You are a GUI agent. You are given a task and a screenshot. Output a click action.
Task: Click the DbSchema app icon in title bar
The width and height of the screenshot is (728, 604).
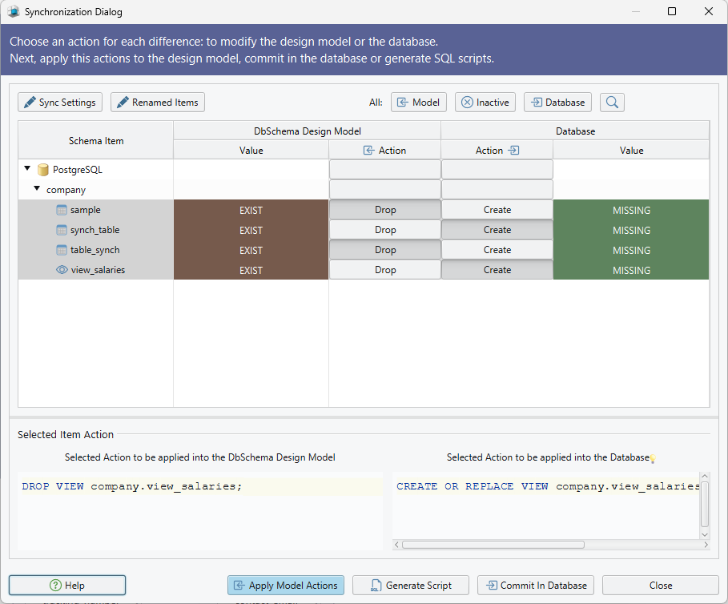pyautogui.click(x=14, y=11)
